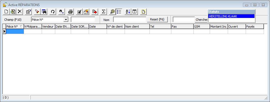Close the Active RÉPARATIONS window
This screenshot has width=270, height=102.
(263, 5)
